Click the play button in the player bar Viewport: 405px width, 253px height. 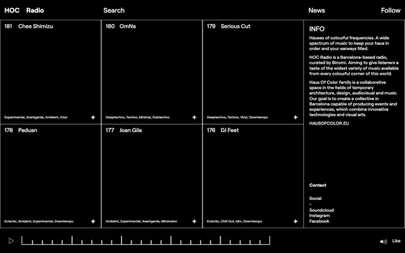pyautogui.click(x=11, y=241)
